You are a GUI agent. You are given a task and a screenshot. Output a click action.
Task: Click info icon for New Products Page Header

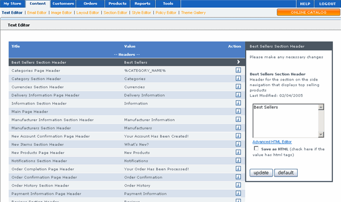[238, 152]
